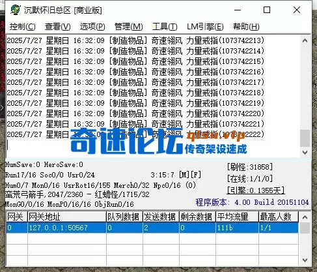317x272 pixels.
Task: Open the 选项(P) menu
Action: [92, 27]
